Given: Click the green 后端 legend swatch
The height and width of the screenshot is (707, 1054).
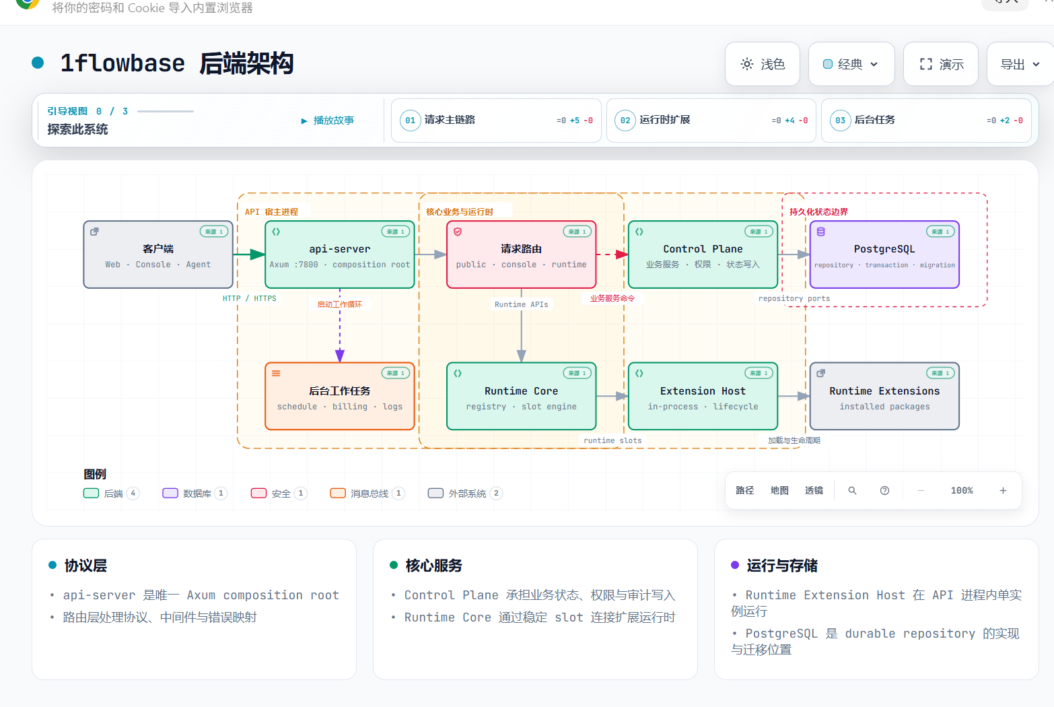Looking at the screenshot, I should [x=91, y=494].
